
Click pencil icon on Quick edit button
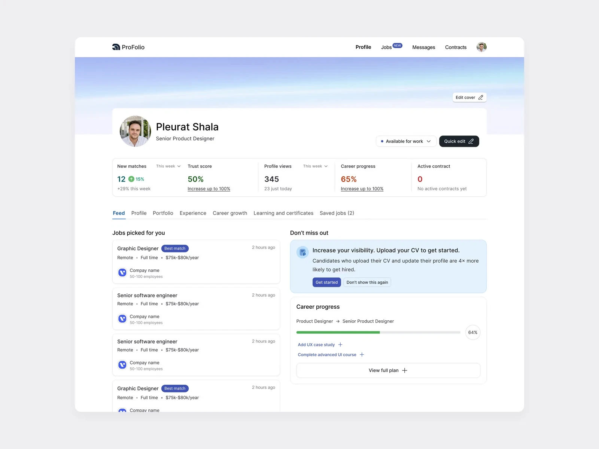[471, 141]
